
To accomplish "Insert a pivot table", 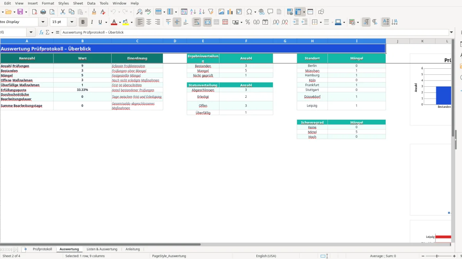I will pos(239,12).
